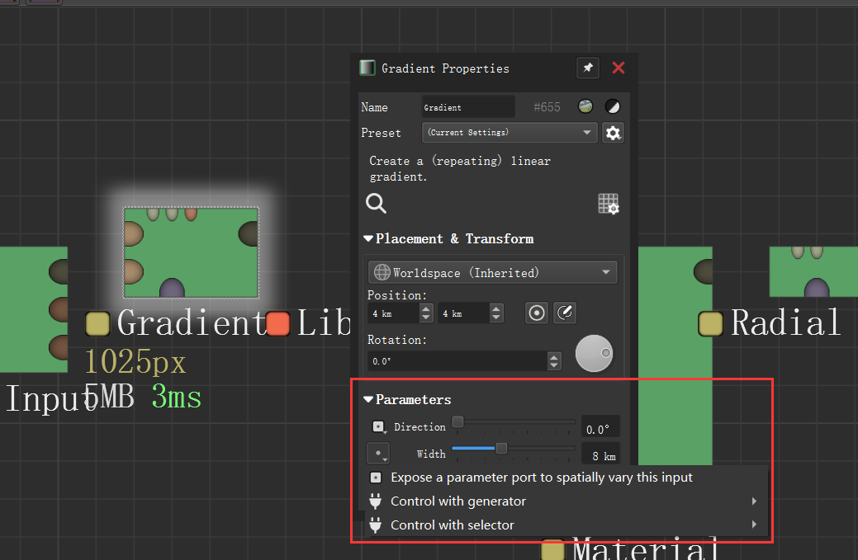The image size is (858, 560).
Task: Edit the Name field containing Gradient
Action: (468, 107)
